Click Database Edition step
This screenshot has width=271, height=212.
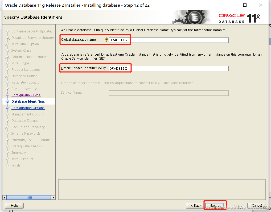[x=24, y=76]
